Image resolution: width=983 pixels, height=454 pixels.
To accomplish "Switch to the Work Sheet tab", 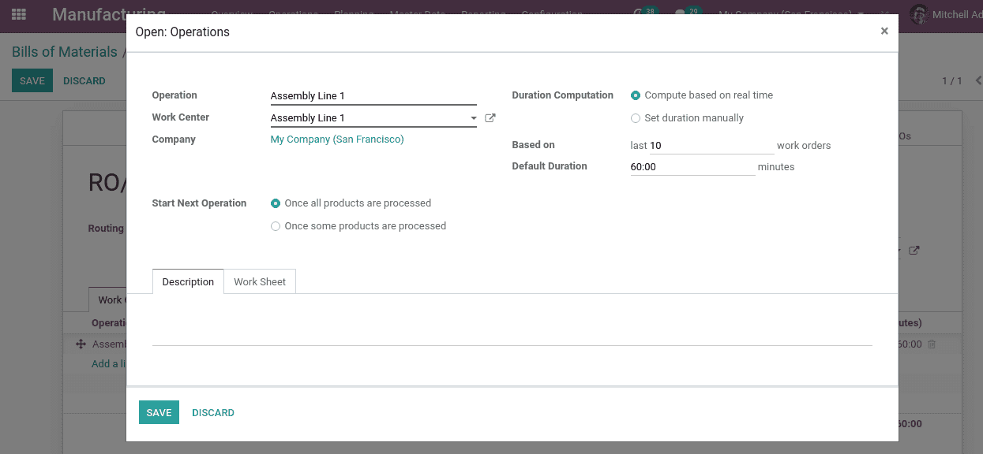I will click(260, 282).
